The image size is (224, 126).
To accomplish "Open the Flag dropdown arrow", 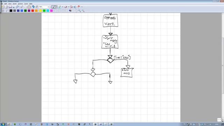I will pyautogui.click(x=82, y=7).
